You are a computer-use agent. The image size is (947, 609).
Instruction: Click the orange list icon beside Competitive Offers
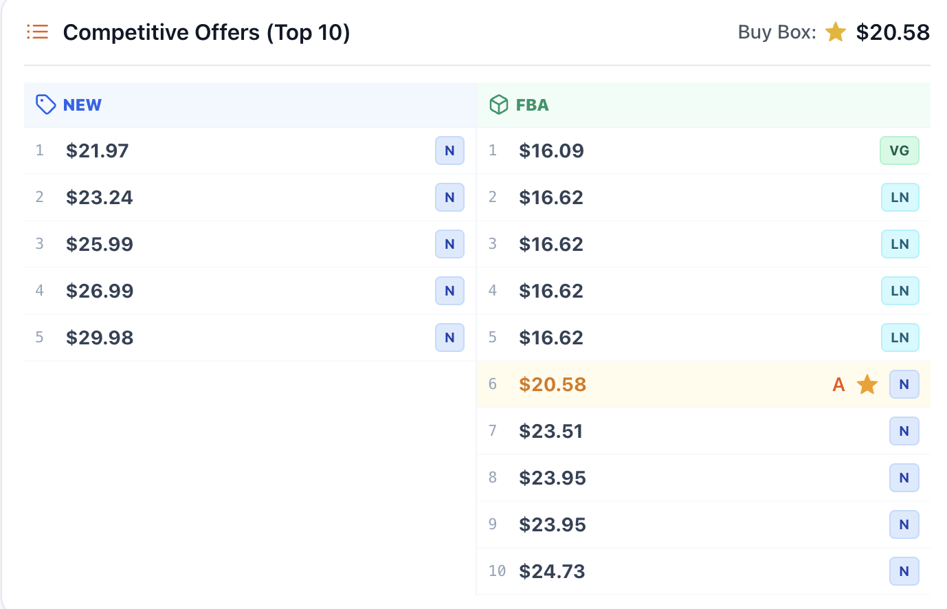click(x=38, y=32)
